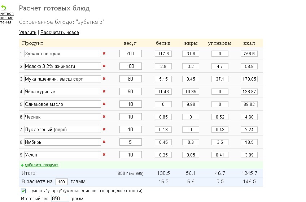Click the per-100 grams calculation field
The image size is (306, 202).
tap(62, 182)
